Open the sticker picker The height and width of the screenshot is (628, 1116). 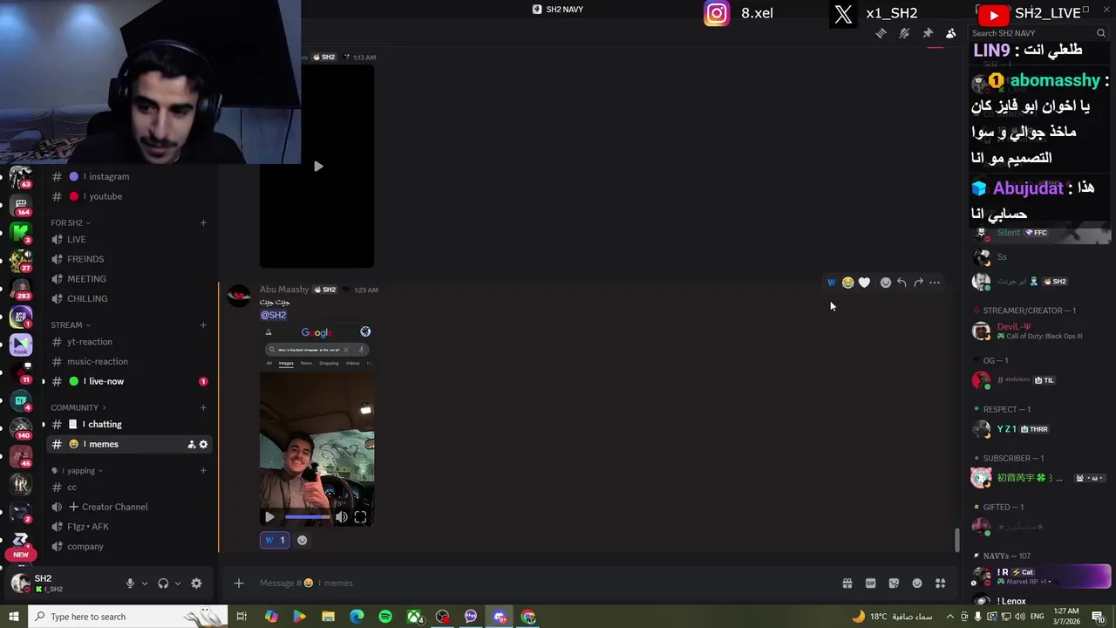894,583
